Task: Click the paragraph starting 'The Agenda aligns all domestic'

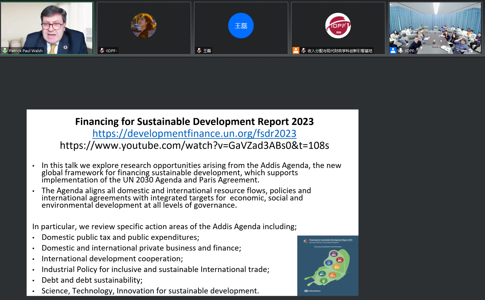Action: [176, 198]
